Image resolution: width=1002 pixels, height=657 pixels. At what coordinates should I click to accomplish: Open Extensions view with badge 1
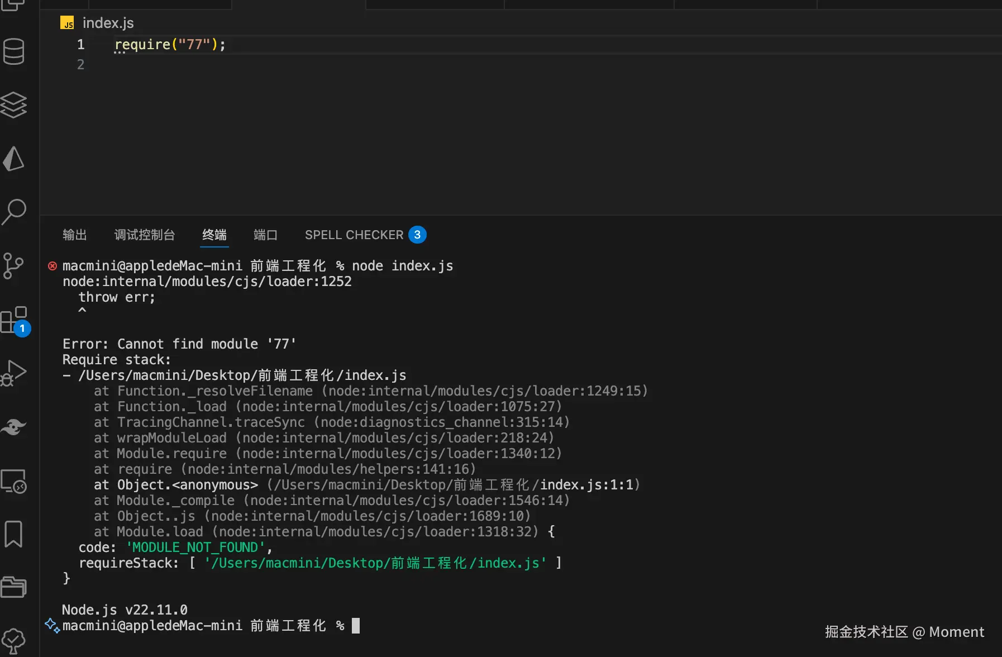point(15,320)
